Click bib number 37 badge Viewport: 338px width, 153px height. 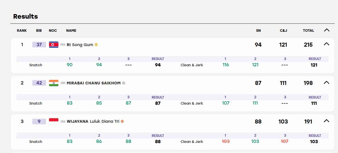tap(39, 45)
